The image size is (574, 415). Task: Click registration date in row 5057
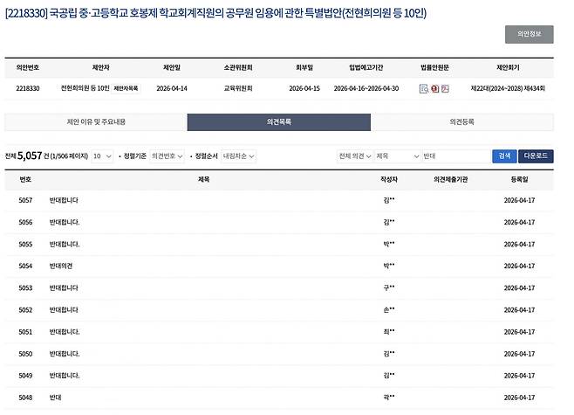point(519,200)
